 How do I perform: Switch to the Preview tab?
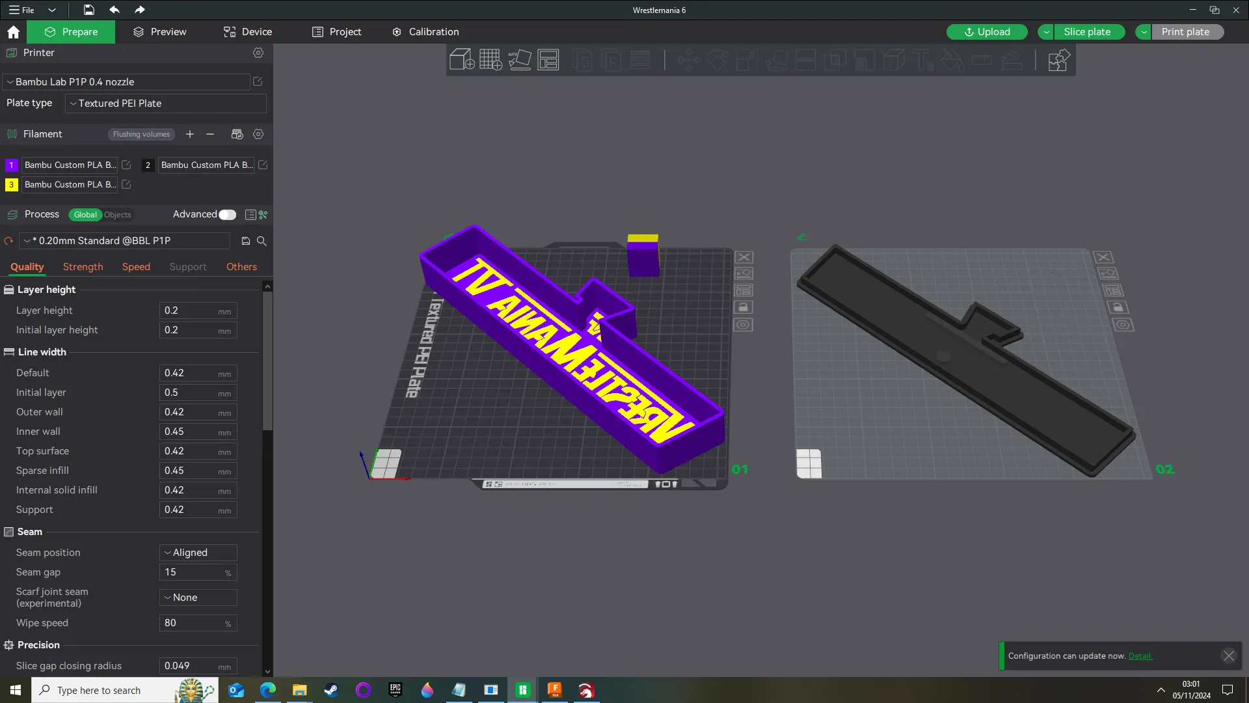(160, 32)
